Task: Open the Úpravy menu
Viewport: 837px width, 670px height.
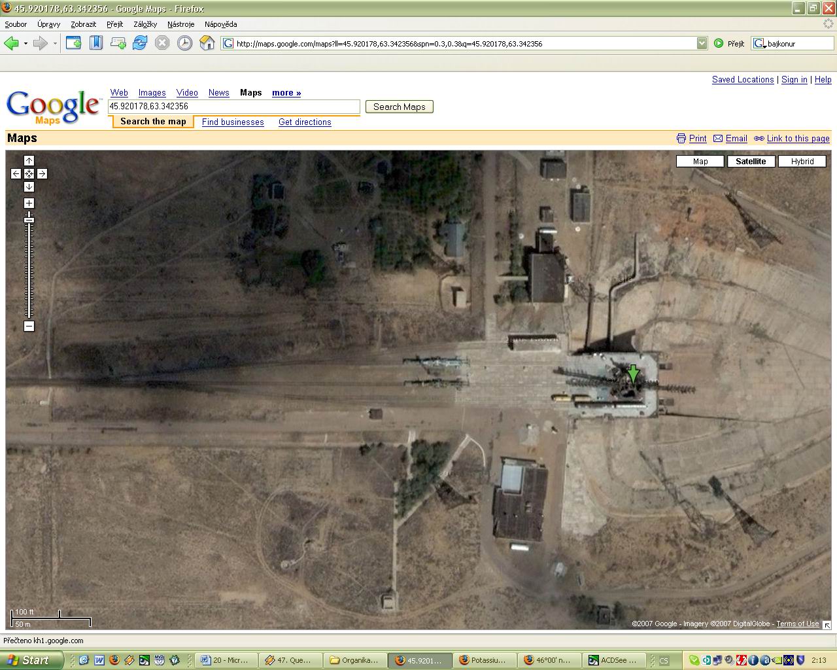Action: tap(48, 24)
